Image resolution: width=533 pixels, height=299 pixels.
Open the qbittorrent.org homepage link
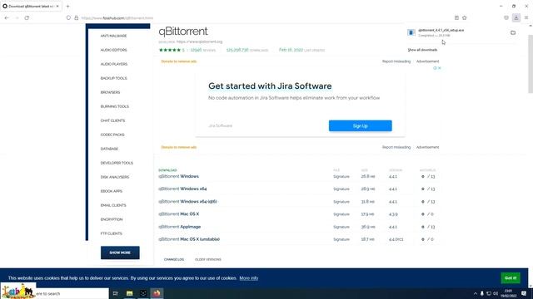pyautogui.click(x=199, y=42)
